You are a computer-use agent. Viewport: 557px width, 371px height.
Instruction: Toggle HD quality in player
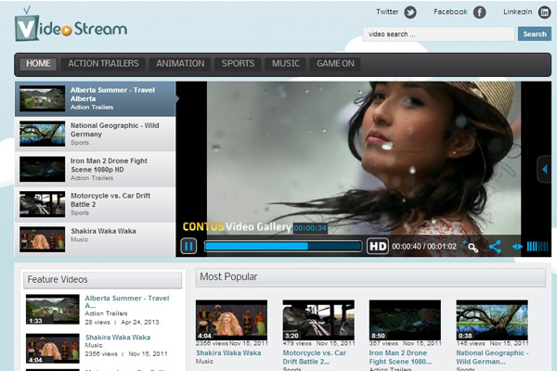[377, 246]
